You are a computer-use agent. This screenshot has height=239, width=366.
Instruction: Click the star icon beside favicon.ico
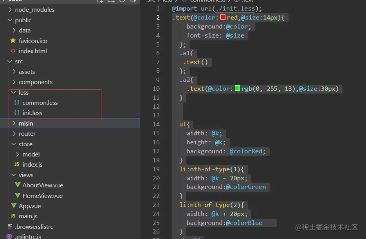(x=13, y=41)
